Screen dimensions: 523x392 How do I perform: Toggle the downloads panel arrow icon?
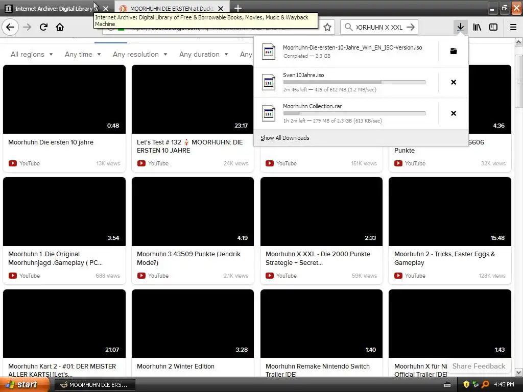point(460,27)
